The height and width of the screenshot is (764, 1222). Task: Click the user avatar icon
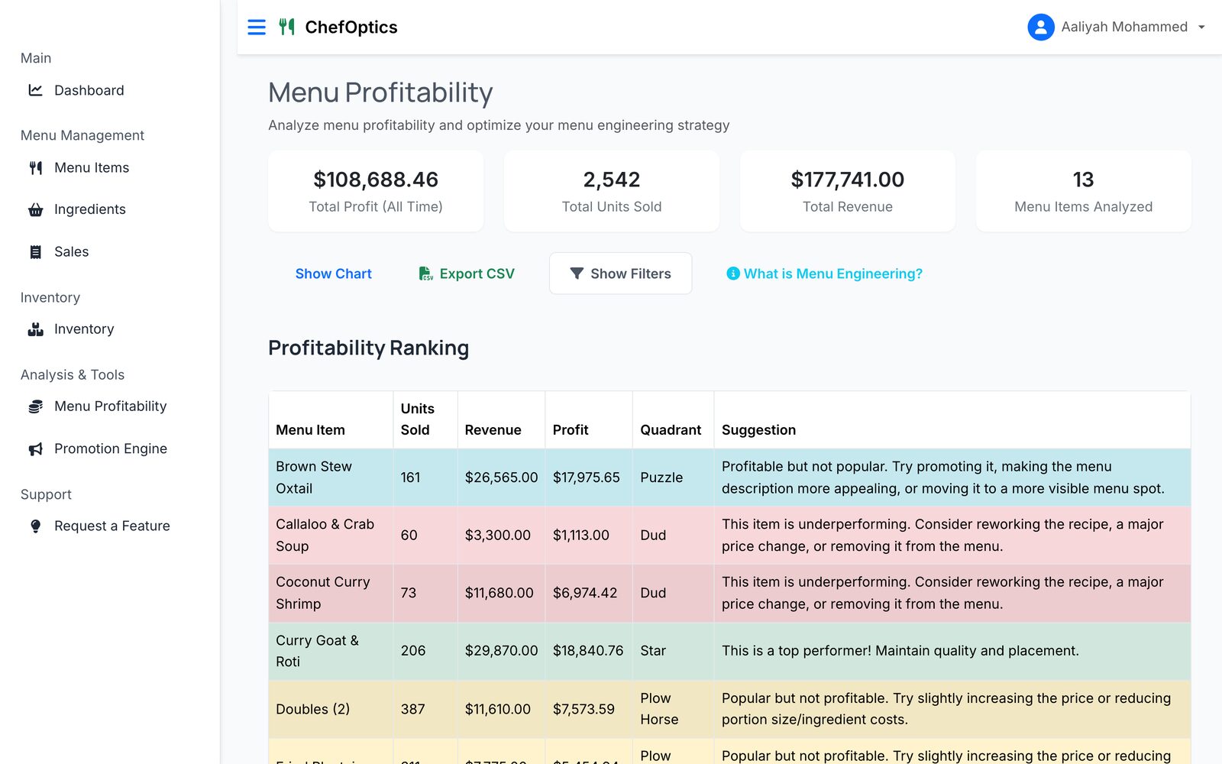pos(1040,28)
